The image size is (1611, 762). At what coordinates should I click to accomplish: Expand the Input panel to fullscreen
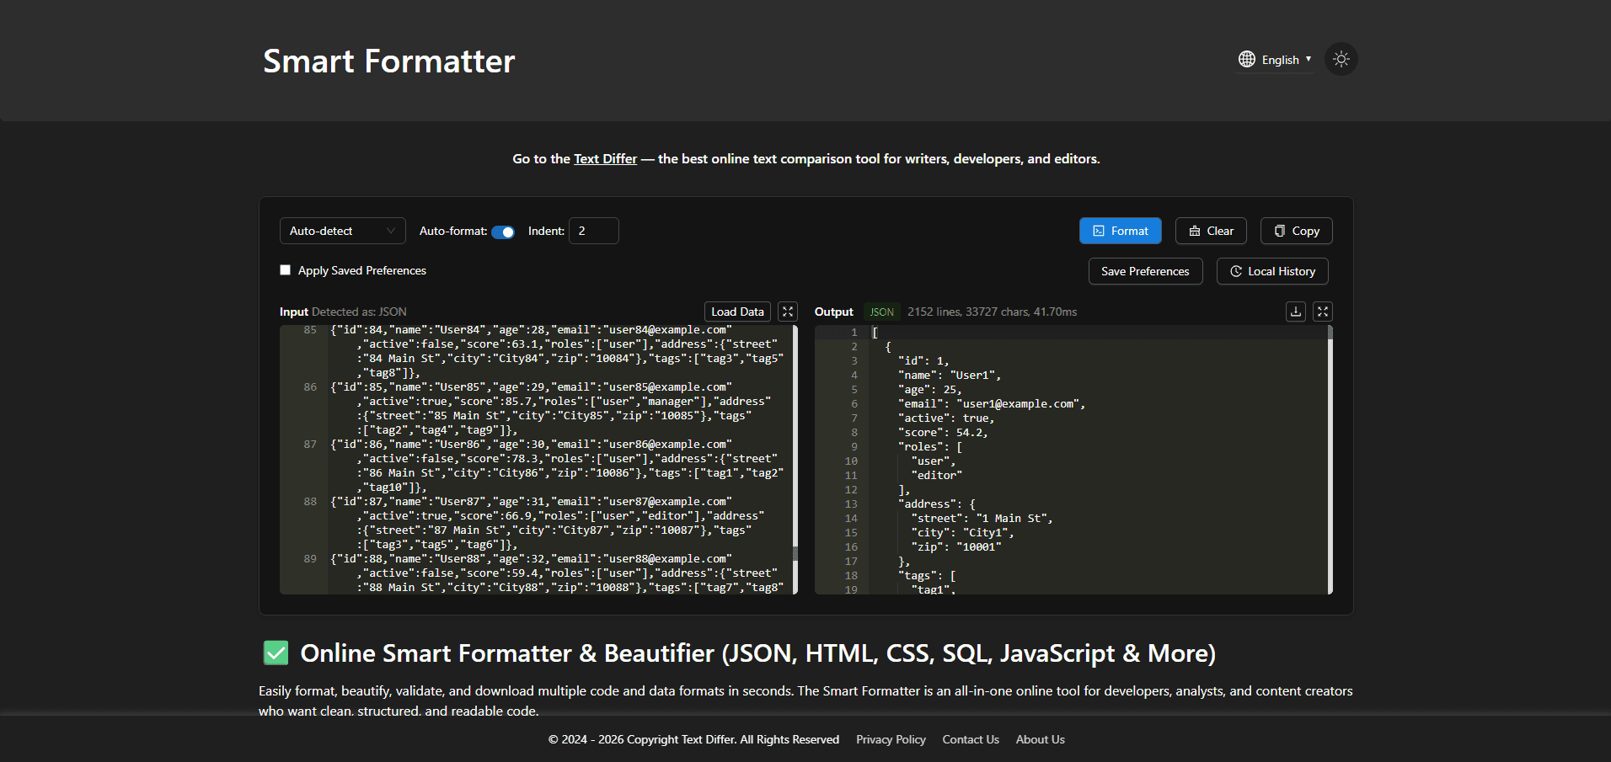[787, 312]
